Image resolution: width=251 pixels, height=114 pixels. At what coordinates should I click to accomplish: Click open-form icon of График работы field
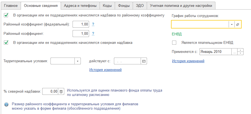pyautogui.click(x=238, y=24)
